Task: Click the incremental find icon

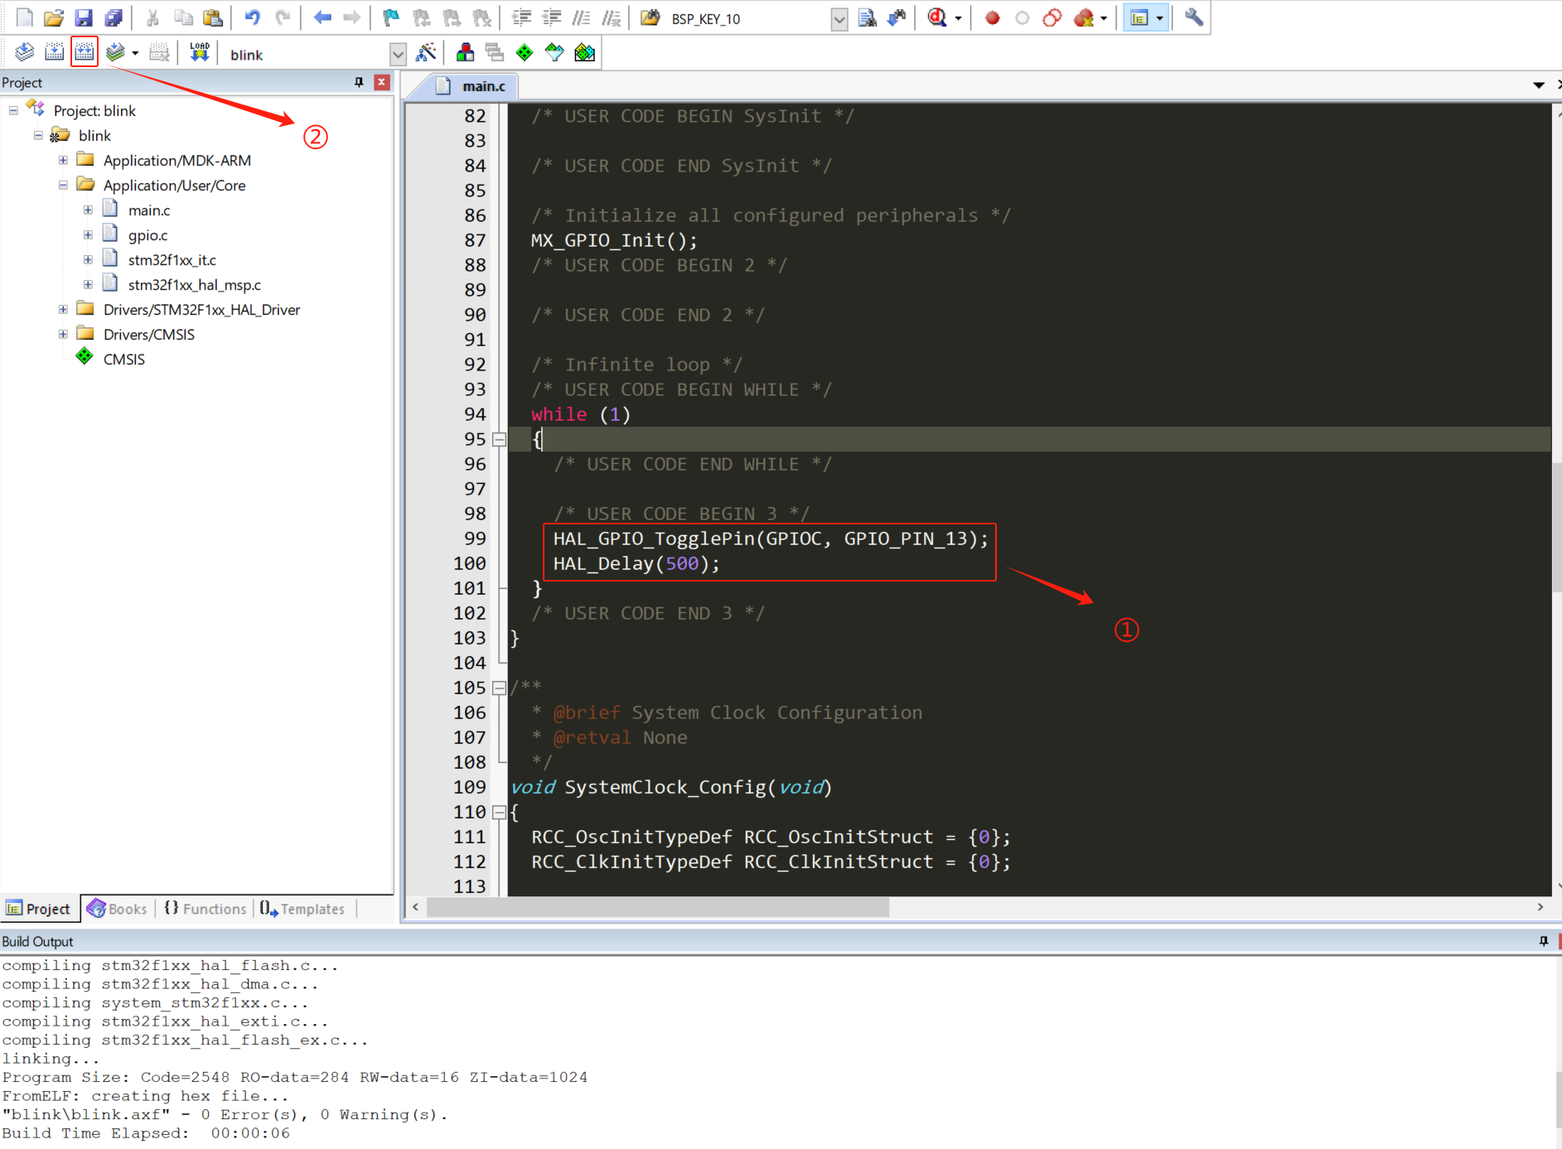Action: tap(897, 17)
